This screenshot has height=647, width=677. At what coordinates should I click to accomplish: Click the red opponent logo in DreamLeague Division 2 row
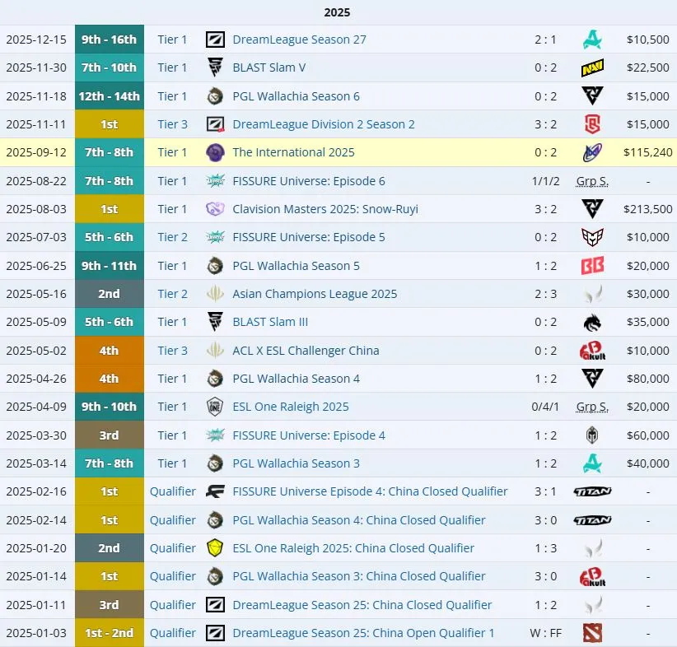coord(592,124)
